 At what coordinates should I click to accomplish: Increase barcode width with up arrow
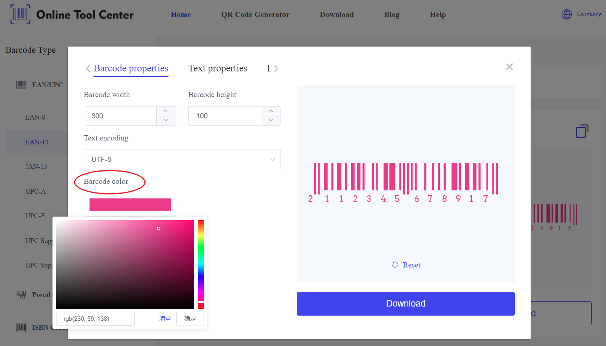pos(166,111)
